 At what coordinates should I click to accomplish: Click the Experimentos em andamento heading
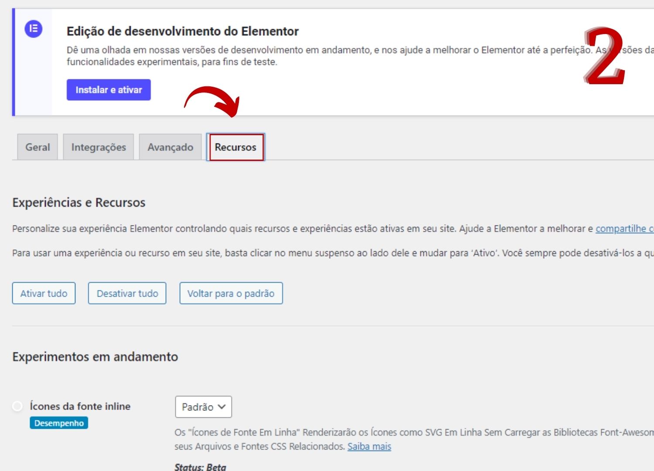pos(95,356)
